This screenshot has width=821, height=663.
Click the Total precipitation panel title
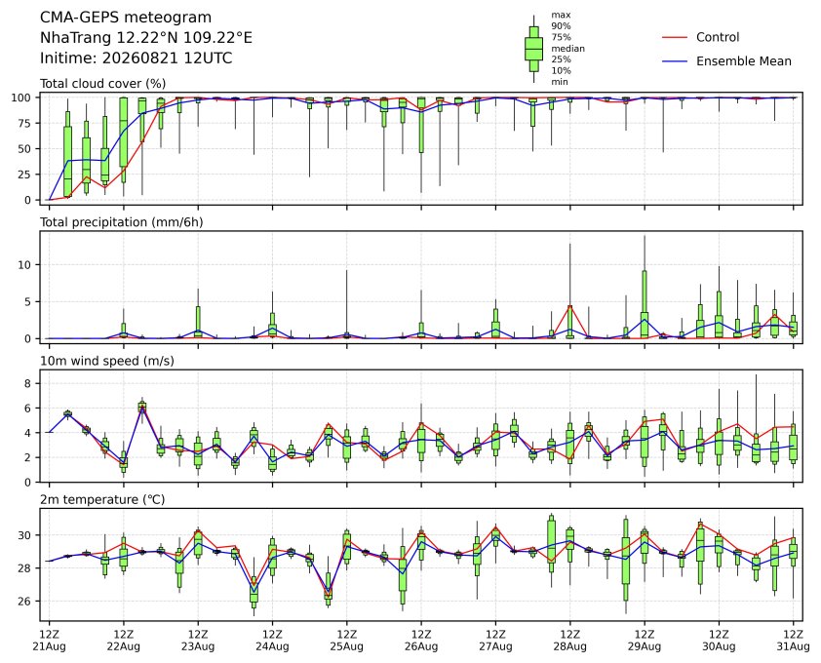122,222
